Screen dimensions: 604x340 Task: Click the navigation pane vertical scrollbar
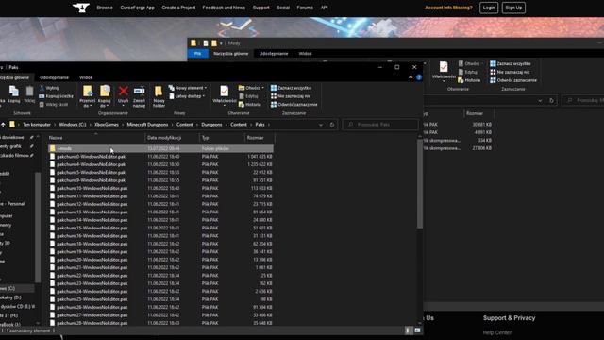(x=38, y=228)
